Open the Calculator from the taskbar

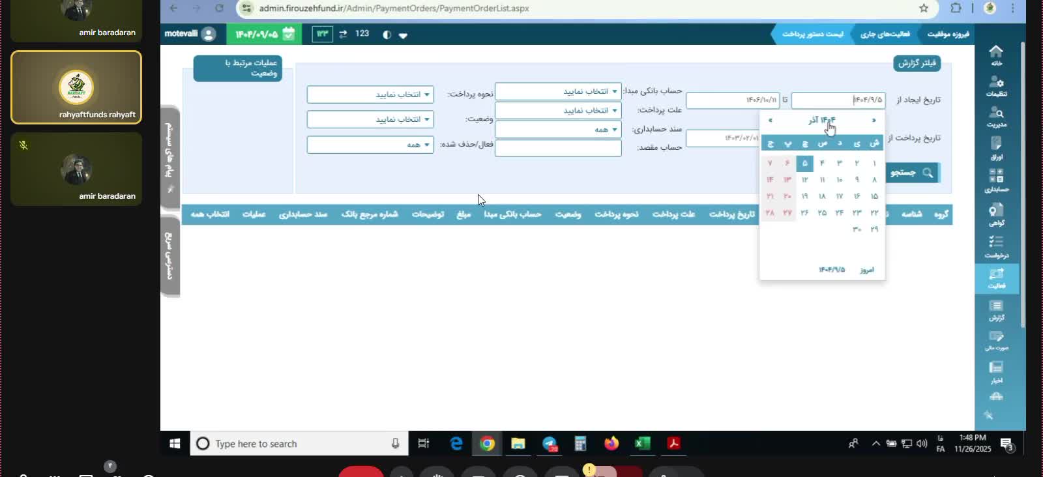[580, 444]
